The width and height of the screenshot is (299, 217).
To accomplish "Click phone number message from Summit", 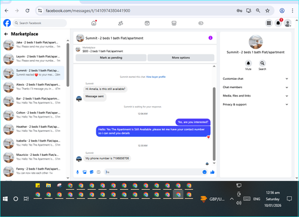I will coord(107,158).
